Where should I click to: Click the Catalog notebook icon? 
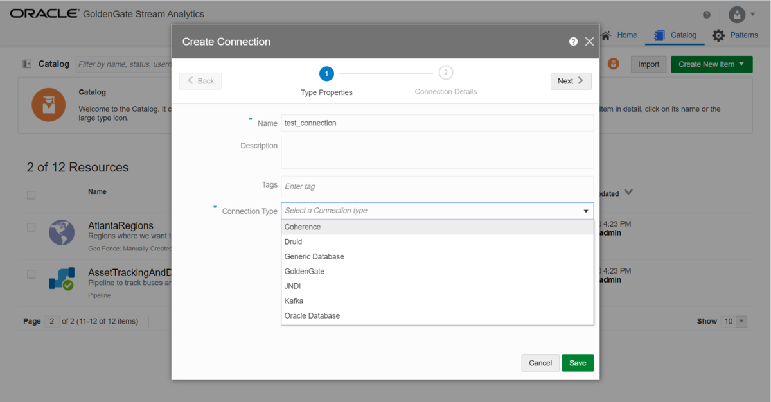point(659,35)
